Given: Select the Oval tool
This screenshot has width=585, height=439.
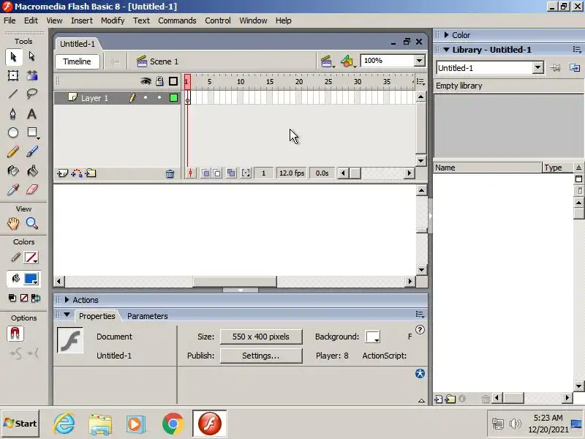Looking at the screenshot, I should pos(13,132).
